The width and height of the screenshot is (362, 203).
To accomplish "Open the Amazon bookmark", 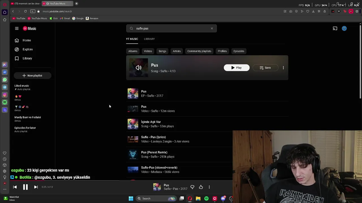I will point(92,18).
